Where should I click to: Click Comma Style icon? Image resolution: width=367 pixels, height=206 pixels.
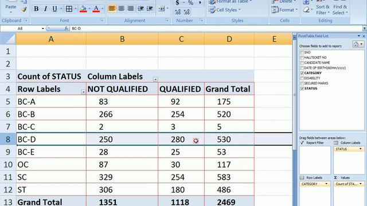[x=200, y=3]
